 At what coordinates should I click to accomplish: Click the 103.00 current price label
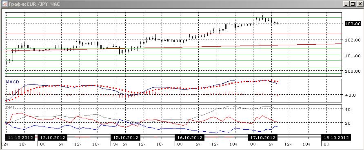pyautogui.click(x=353, y=24)
